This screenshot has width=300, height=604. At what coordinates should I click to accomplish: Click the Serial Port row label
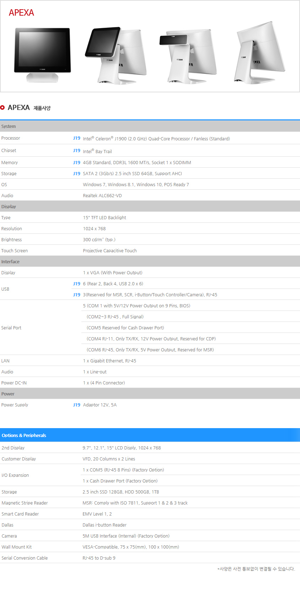[x=11, y=328]
